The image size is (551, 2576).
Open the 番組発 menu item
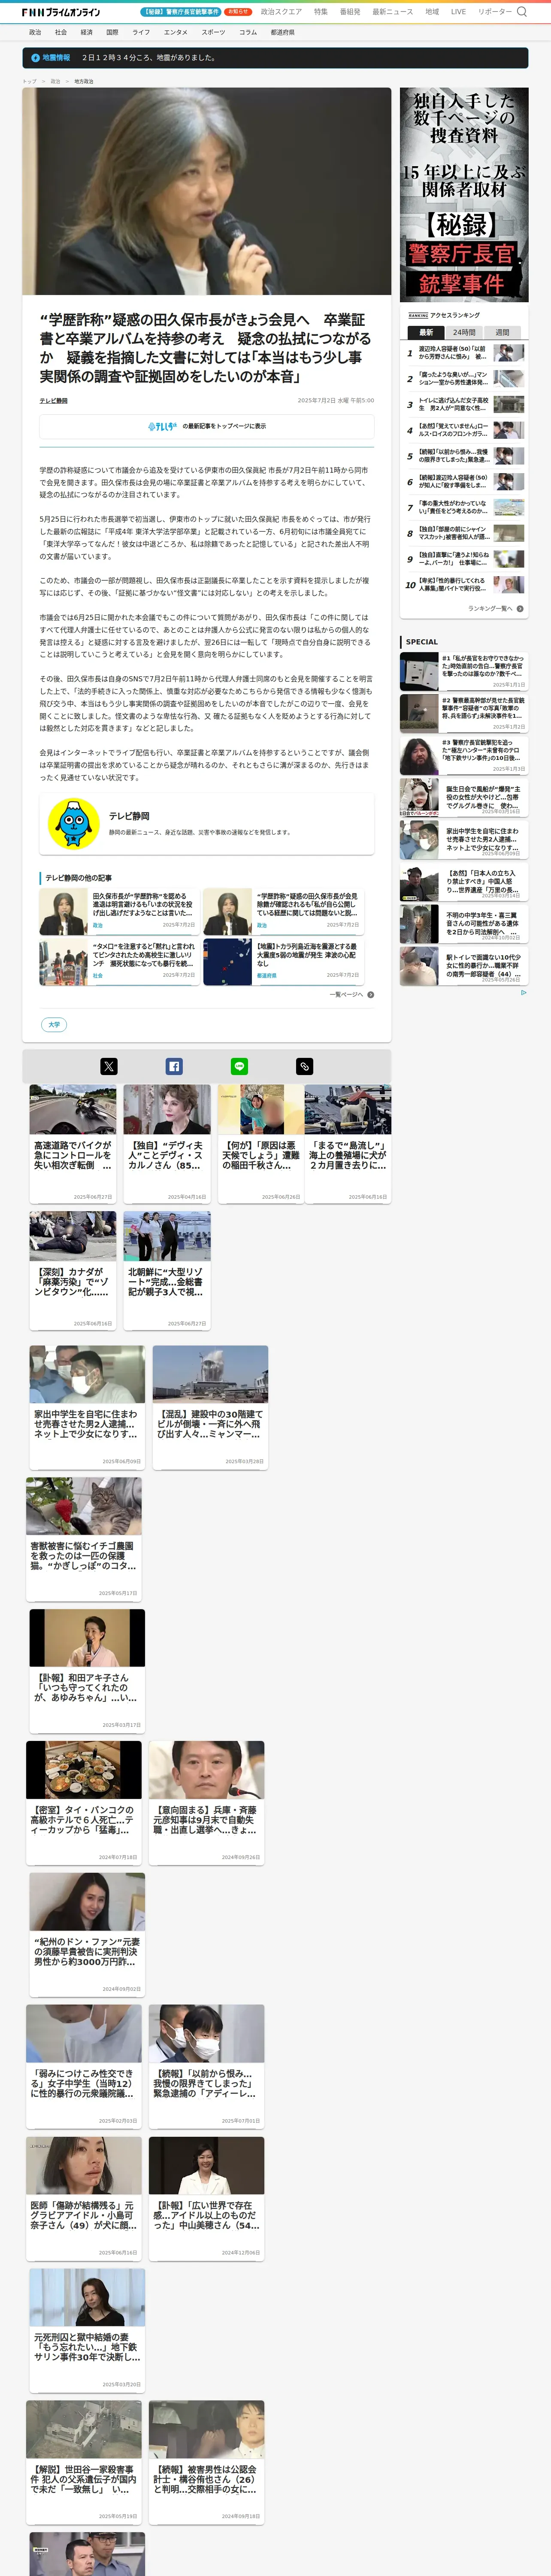pos(350,12)
